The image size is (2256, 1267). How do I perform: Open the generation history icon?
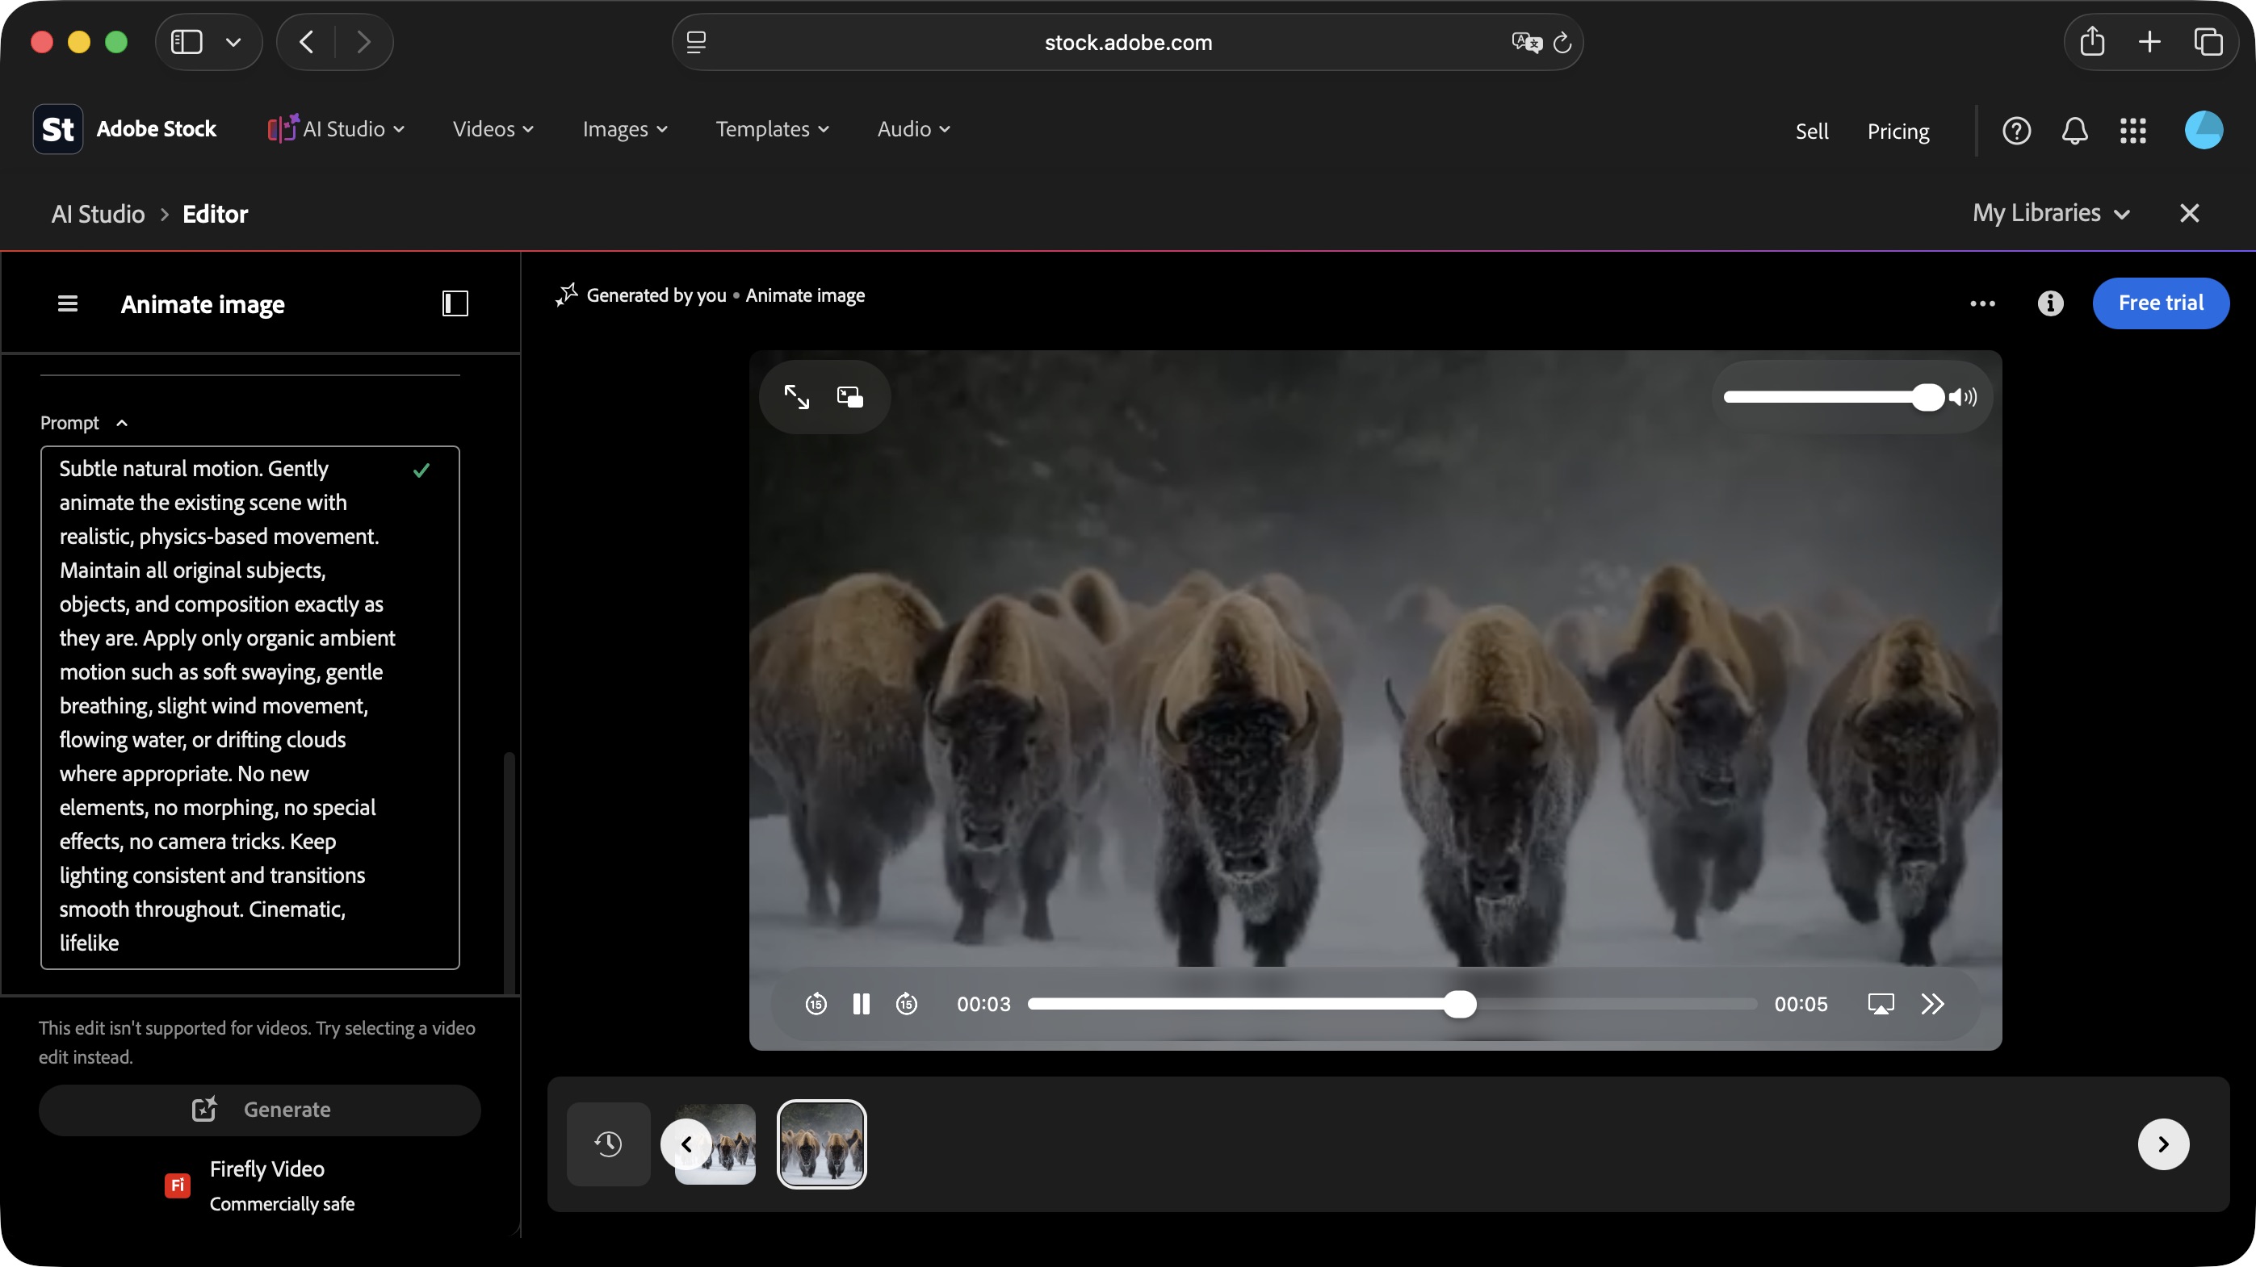tap(608, 1144)
